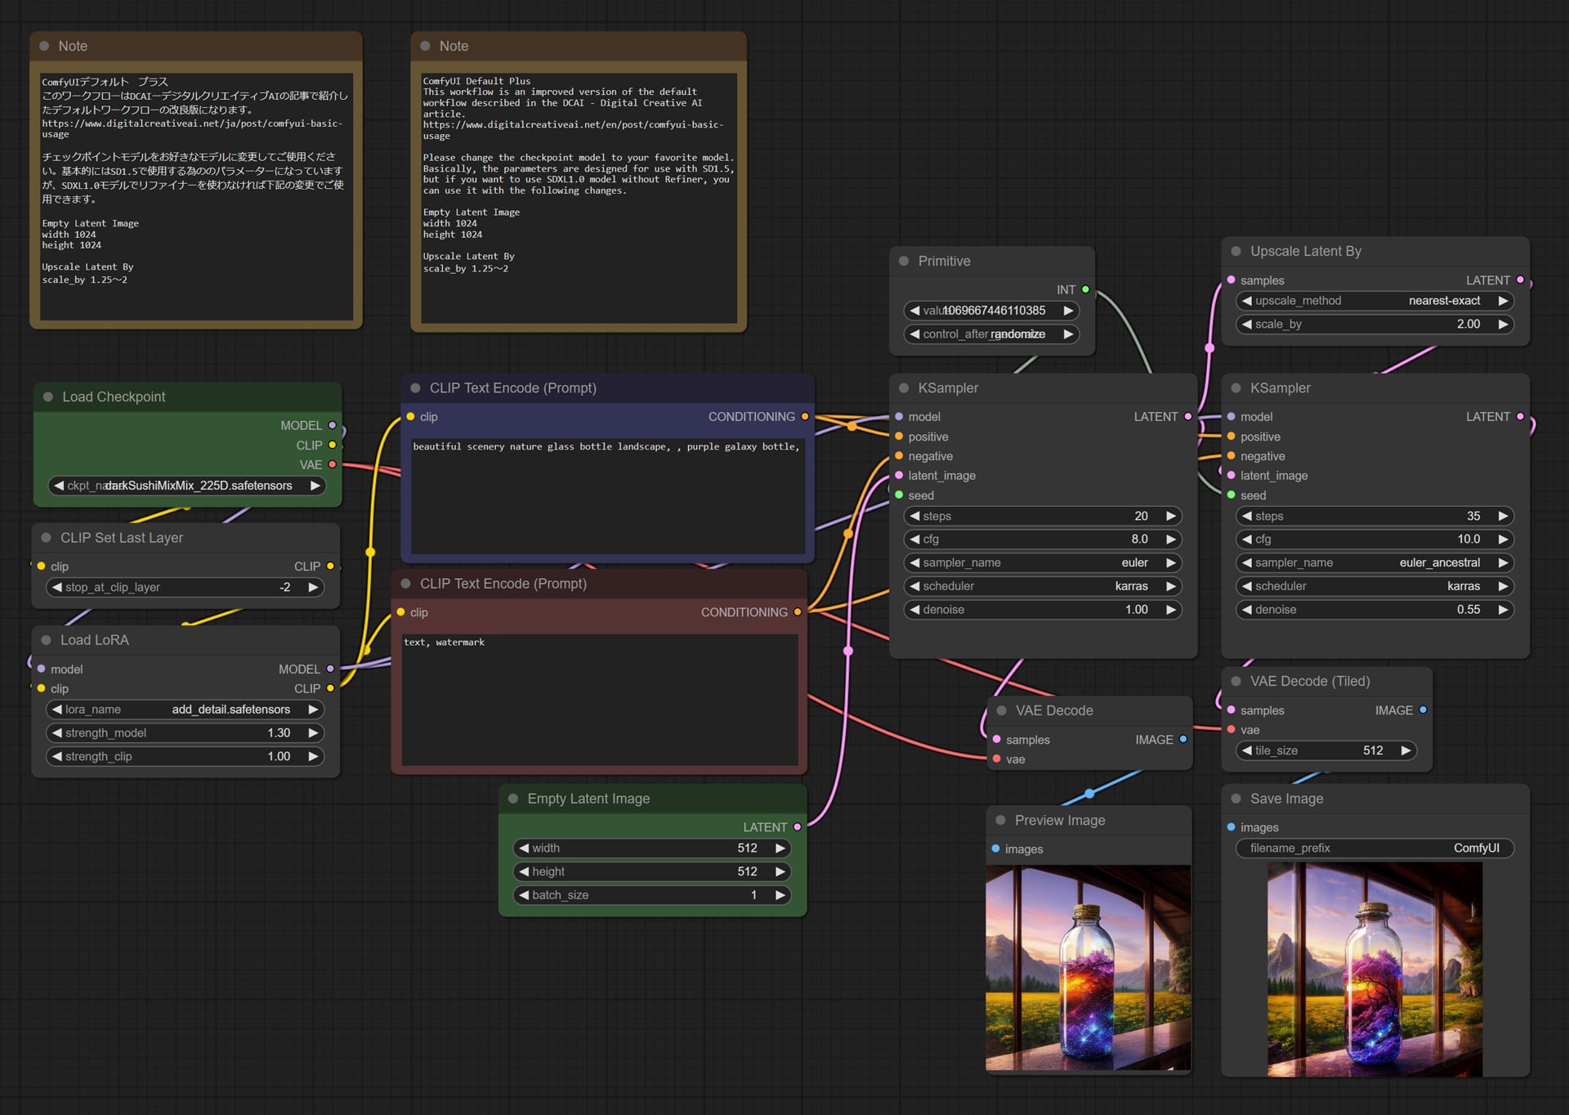Increase strength_model value with right arrow
Viewport: 1569px width, 1115px height.
(313, 733)
